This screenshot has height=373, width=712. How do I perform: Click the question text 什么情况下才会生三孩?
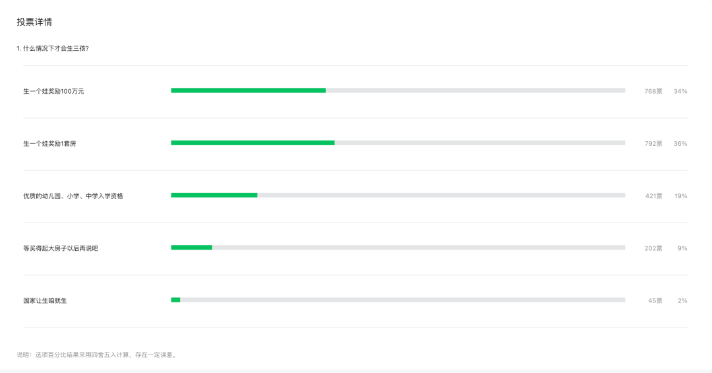(x=55, y=48)
